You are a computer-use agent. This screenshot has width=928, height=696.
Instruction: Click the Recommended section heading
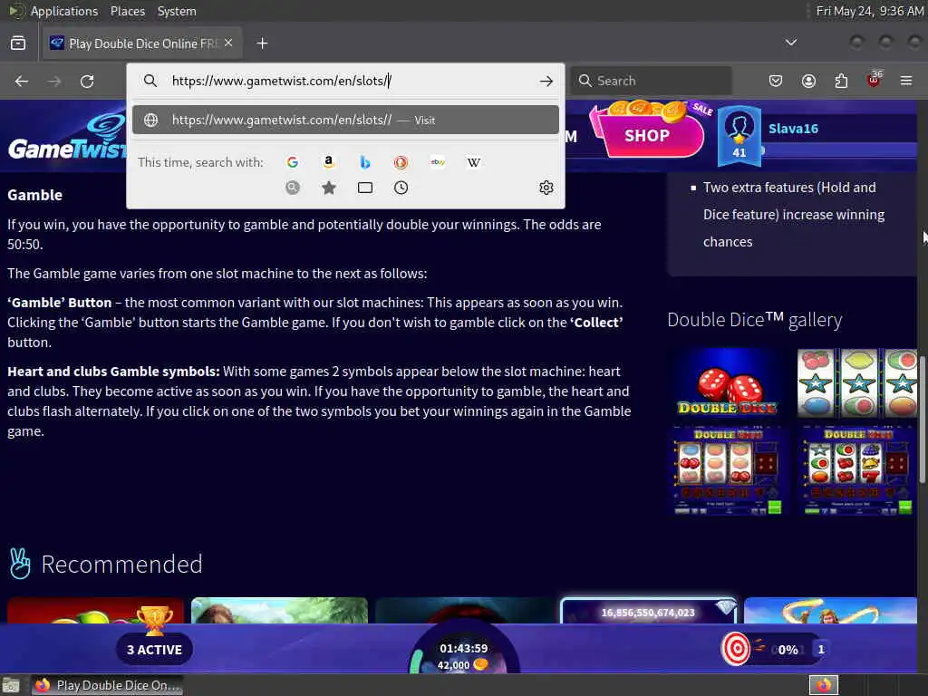(x=121, y=564)
